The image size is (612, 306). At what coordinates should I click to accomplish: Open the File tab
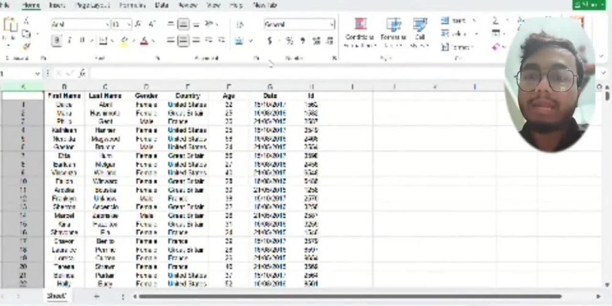5,6
